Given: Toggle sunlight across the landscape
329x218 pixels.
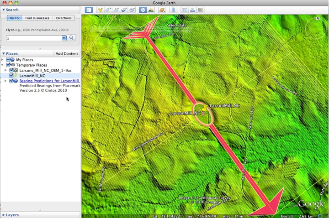Looking at the screenshot, I should [151, 10].
